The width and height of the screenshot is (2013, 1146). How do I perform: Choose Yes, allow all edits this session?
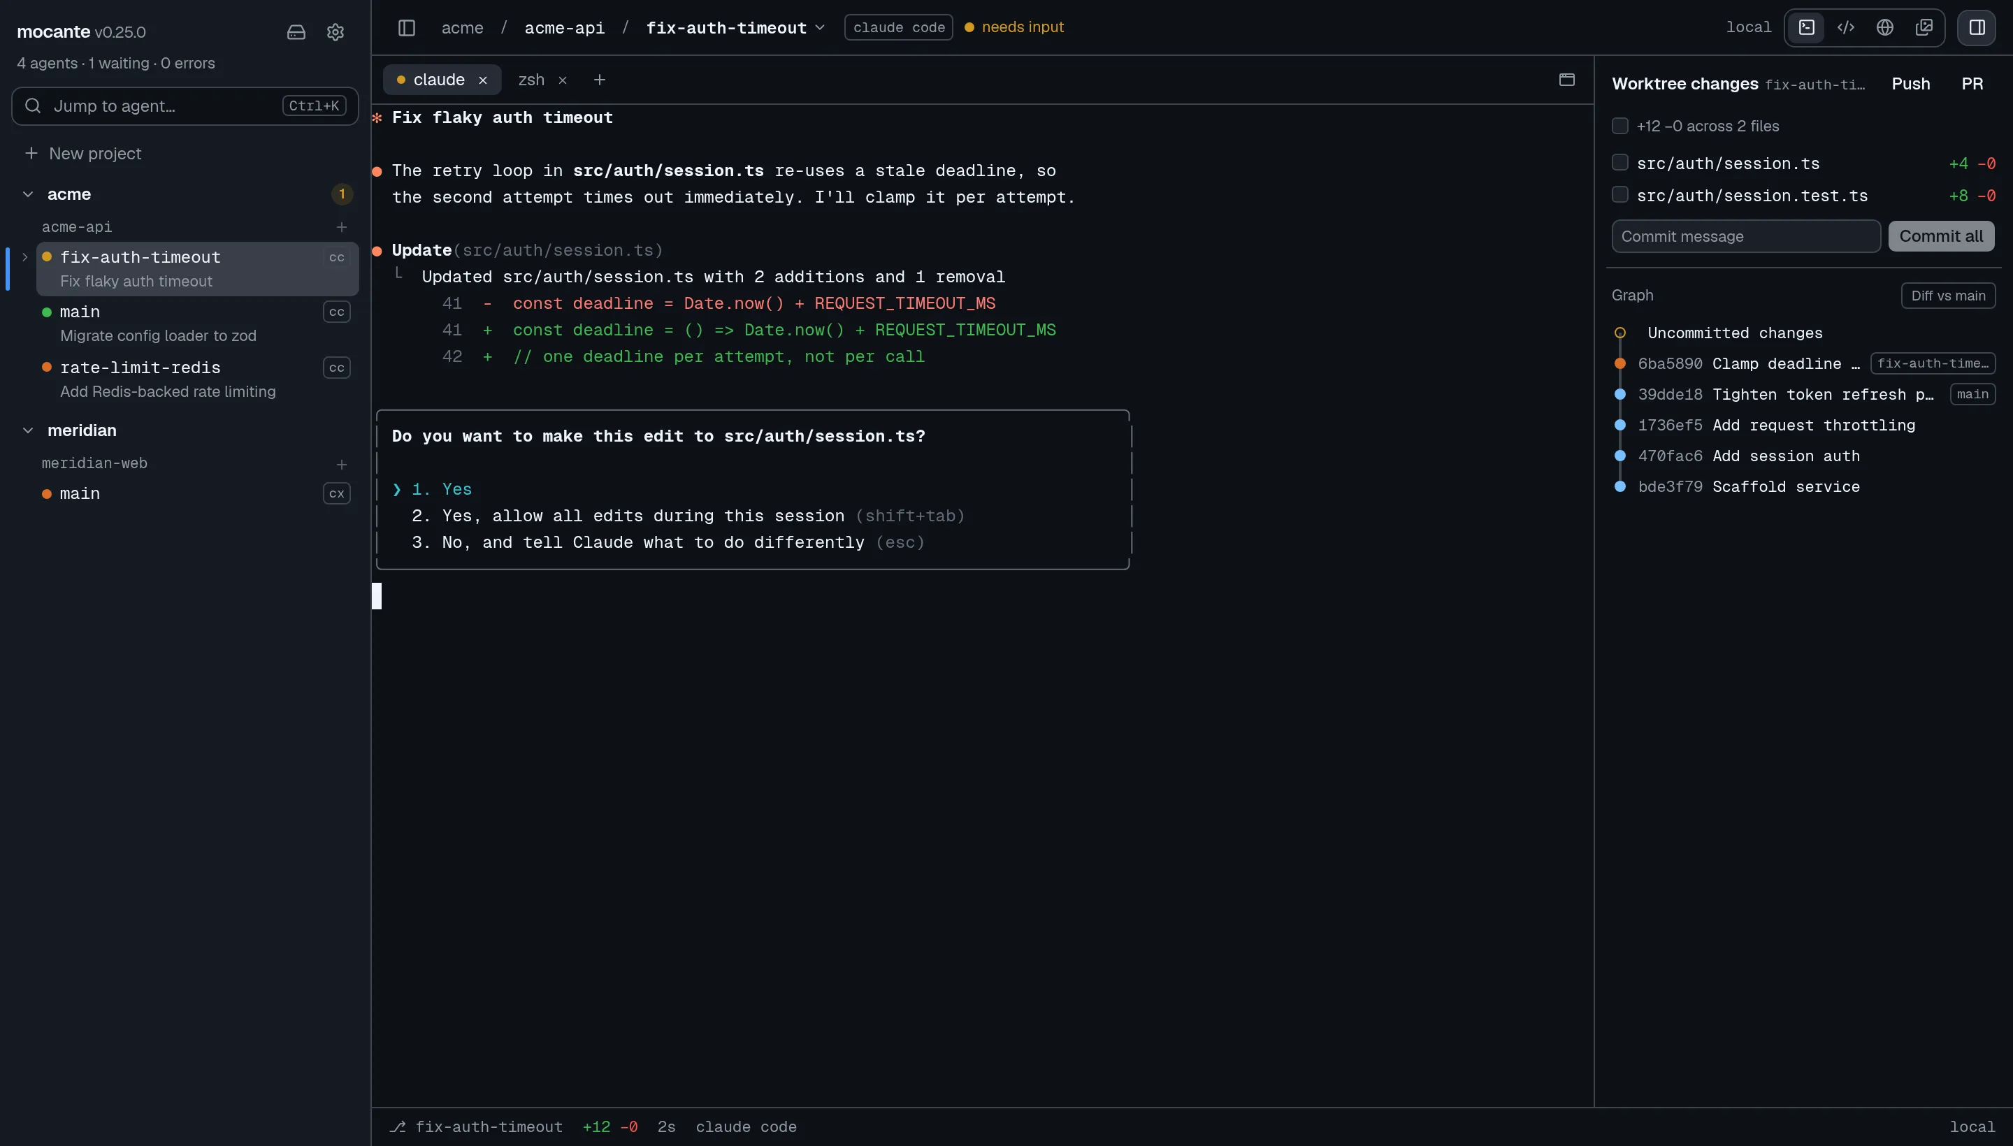[x=688, y=516]
